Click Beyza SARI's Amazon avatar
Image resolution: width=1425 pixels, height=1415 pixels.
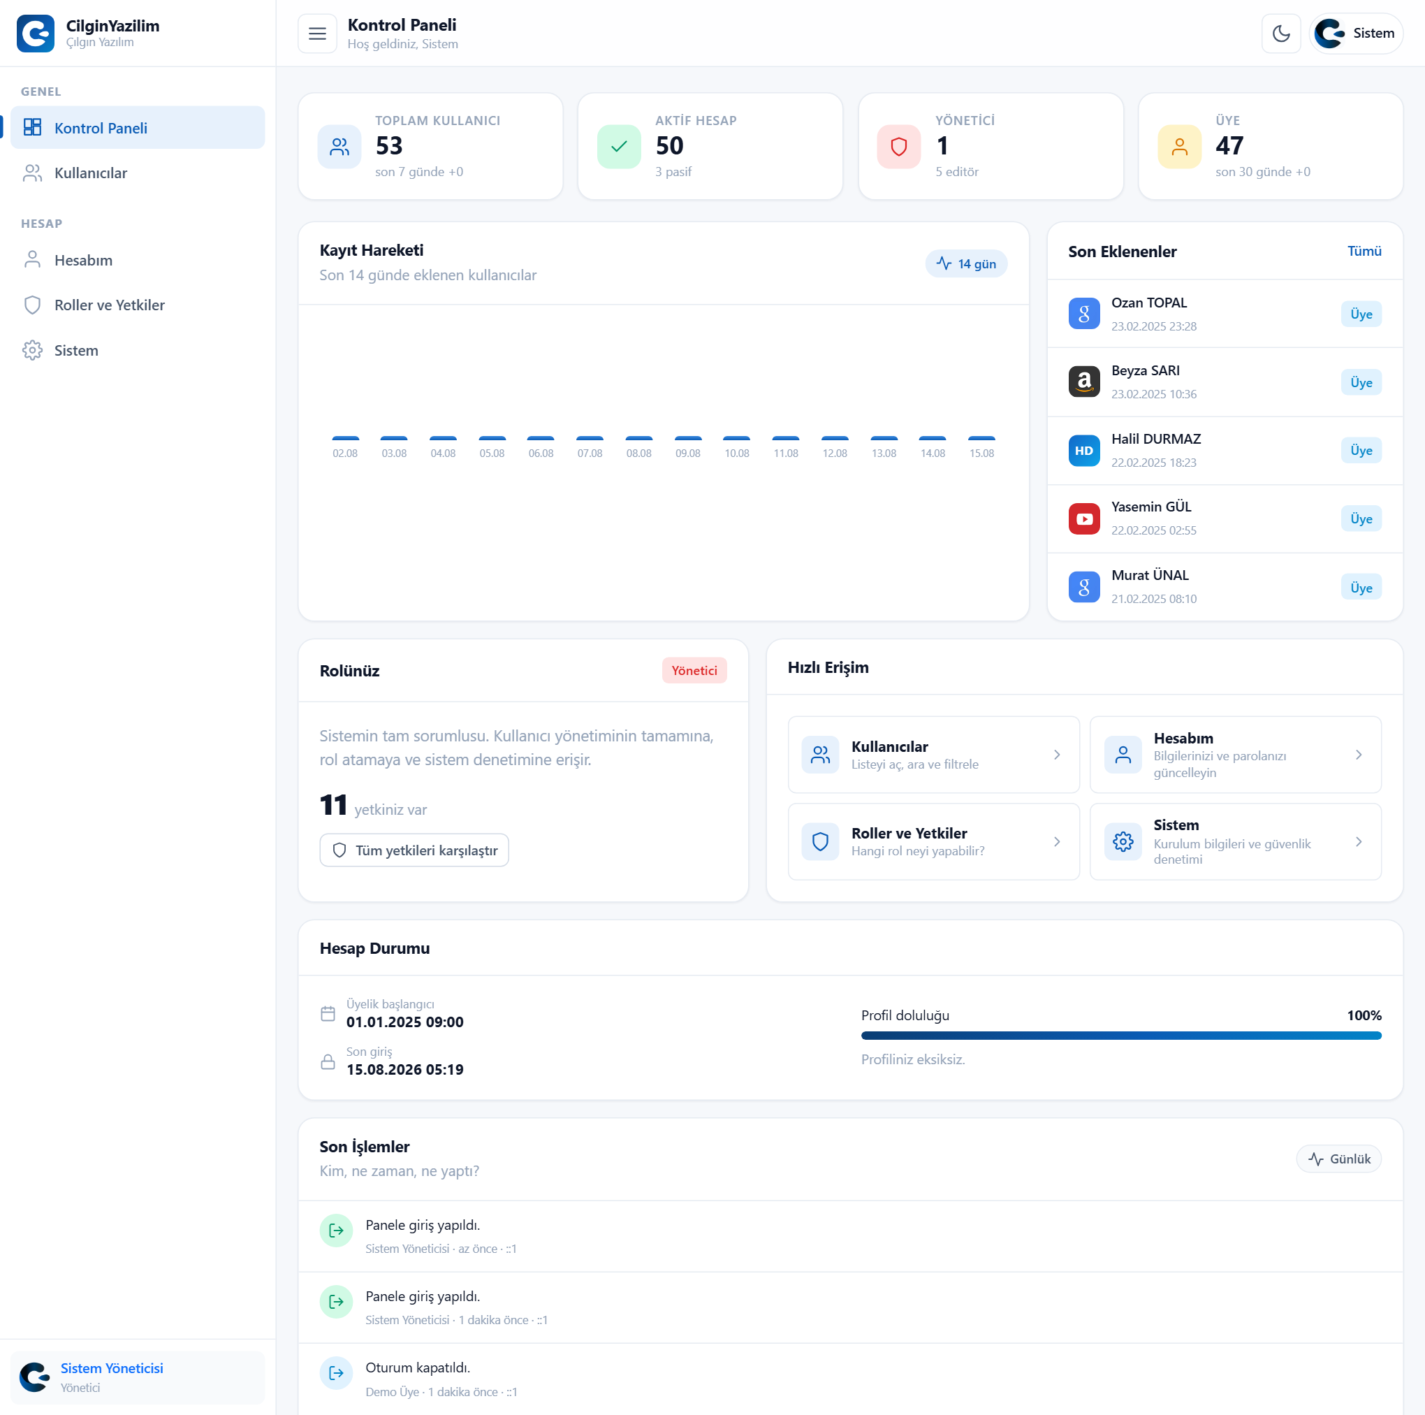tap(1083, 382)
